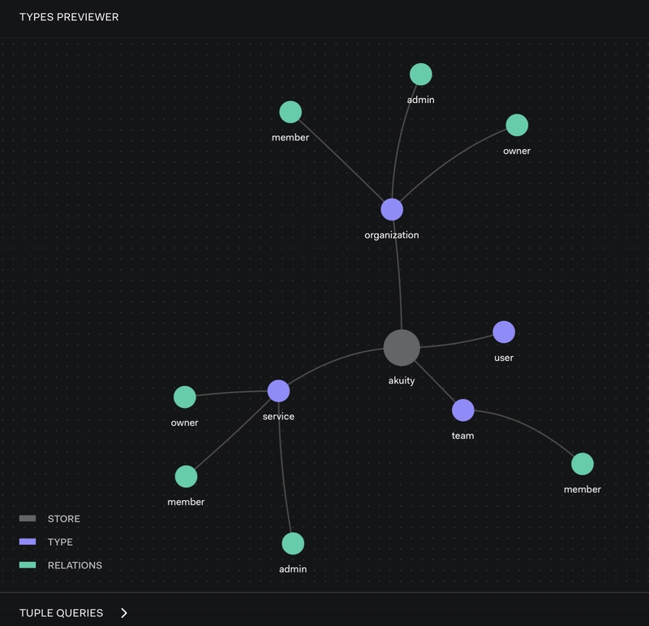Click the "akuity" node label

tap(402, 380)
